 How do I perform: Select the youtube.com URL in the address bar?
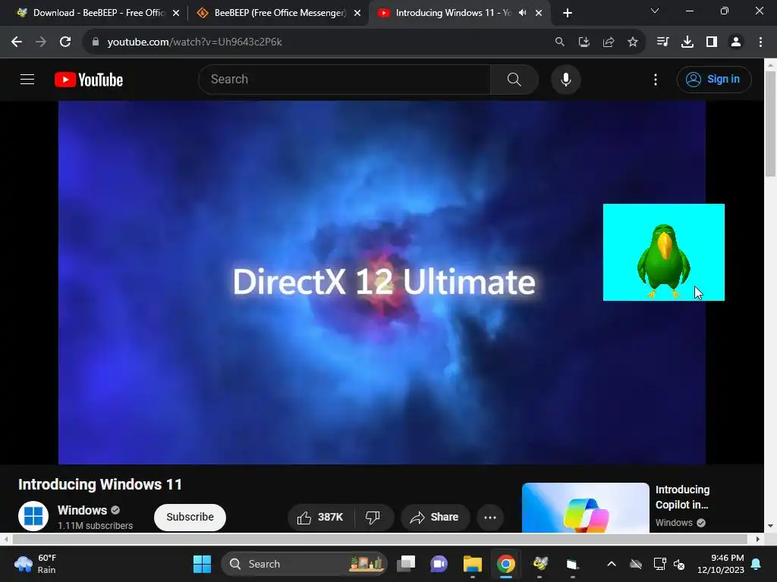point(194,42)
